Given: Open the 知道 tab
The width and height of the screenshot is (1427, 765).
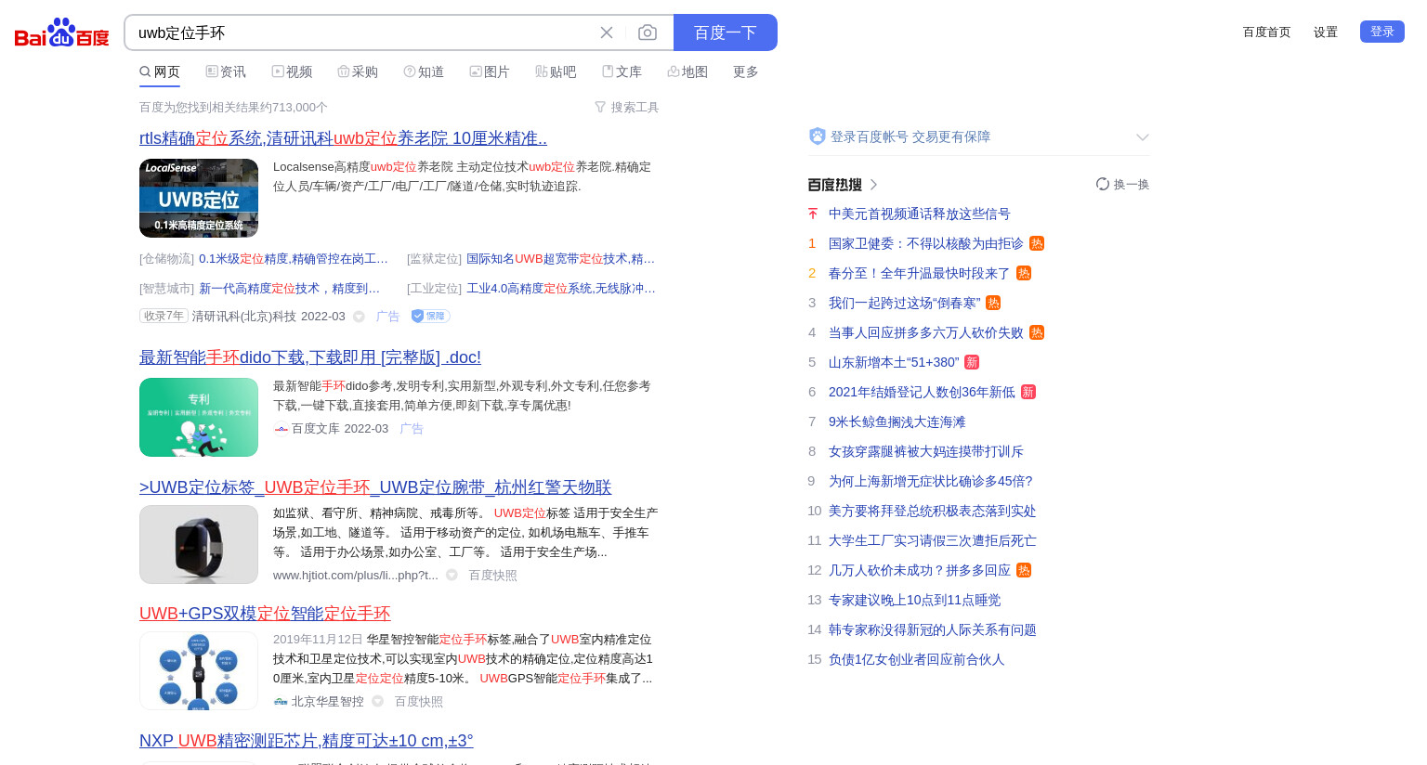Looking at the screenshot, I should click(x=424, y=71).
